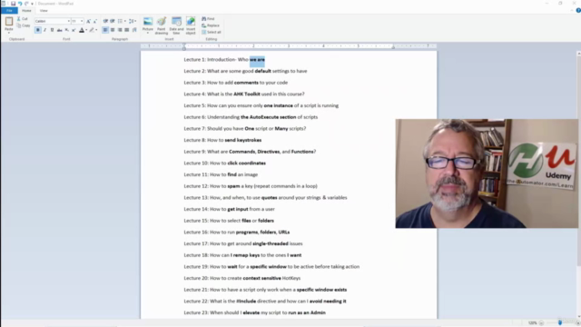The image size is (581, 327).
Task: Click the Lecture 10 'click coordinates' text
Action: tap(246, 163)
